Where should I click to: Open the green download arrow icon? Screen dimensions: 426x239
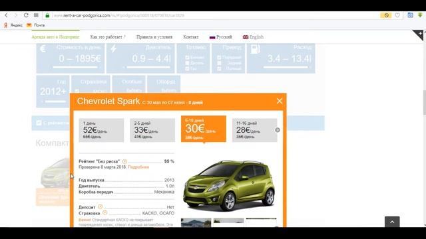[420, 15]
